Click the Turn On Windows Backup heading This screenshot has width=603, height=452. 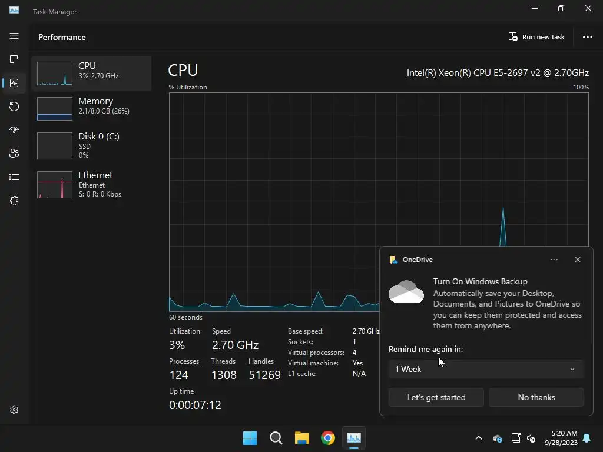(x=480, y=281)
